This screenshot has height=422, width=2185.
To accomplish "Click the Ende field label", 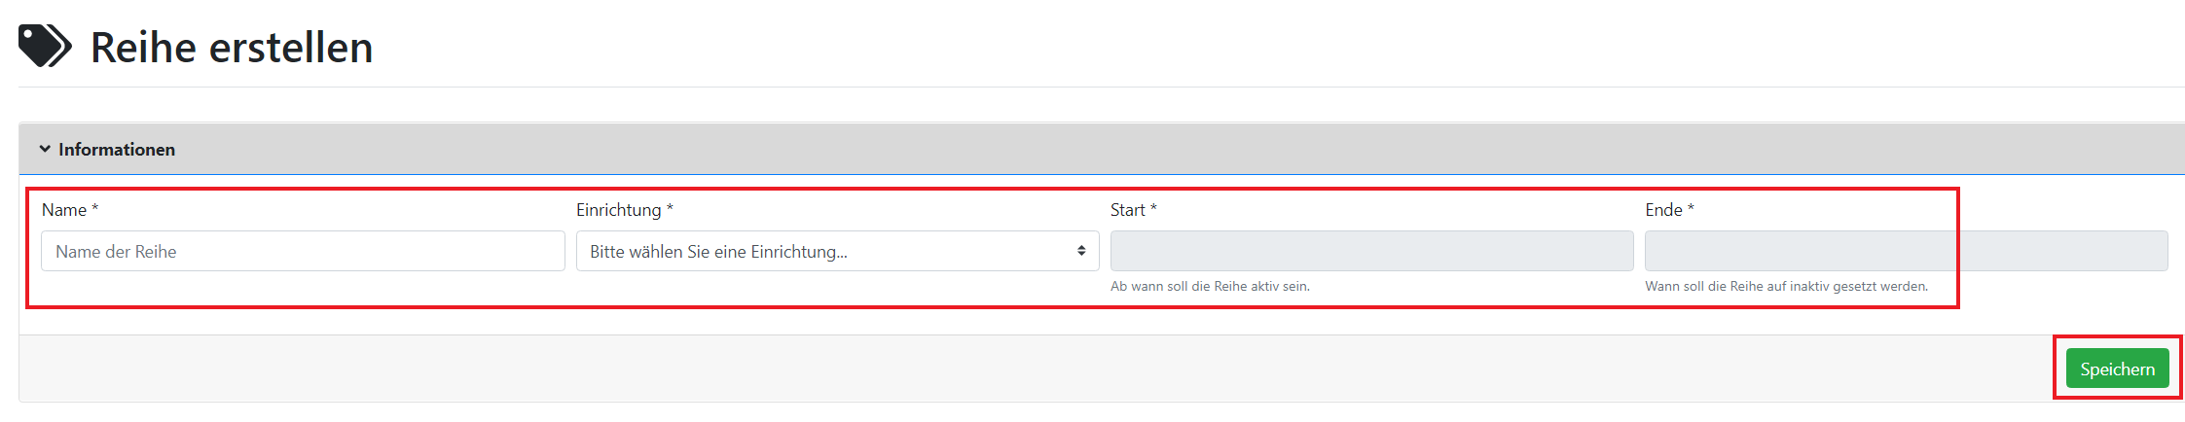I will coord(1663,210).
